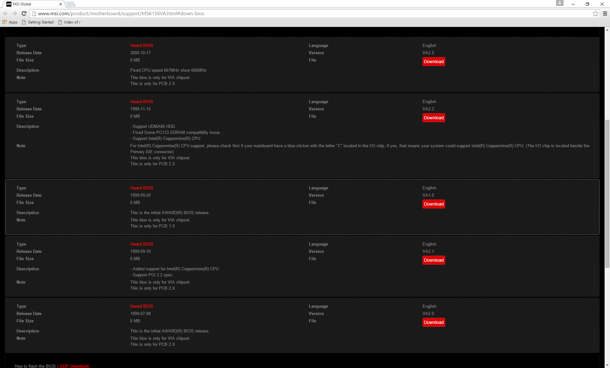
Task: Click the browser forward arrow
Action: pyautogui.click(x=15, y=13)
